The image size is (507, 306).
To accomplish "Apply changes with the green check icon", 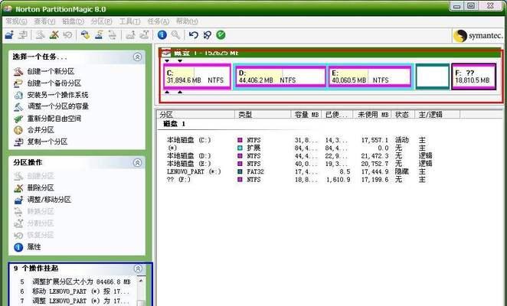I will click(221, 35).
